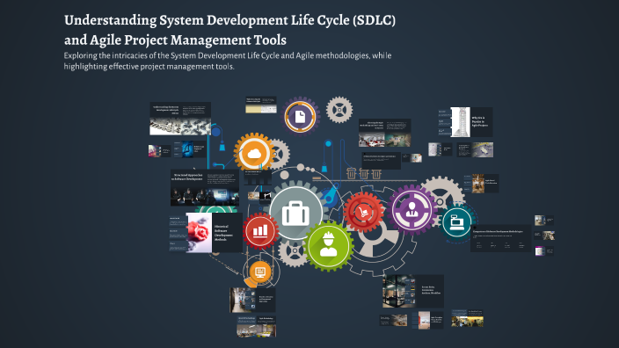The height and width of the screenshot is (348, 619).
Task: Open the small slide with the blue ballet image
Action: pyautogui.click(x=189, y=149)
